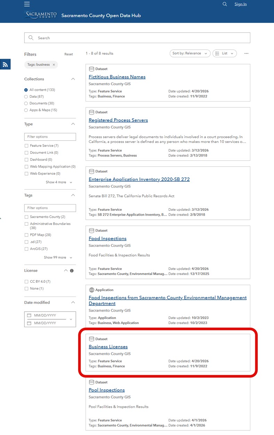Open Registered Process Servers dataset

118,120
